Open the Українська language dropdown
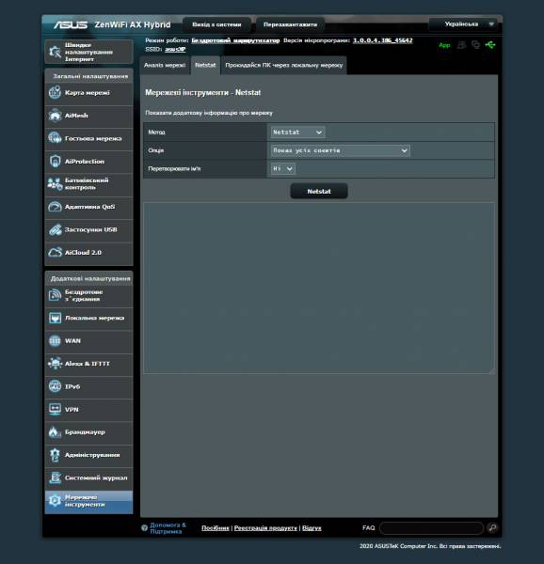The image size is (544, 564). click(x=464, y=24)
